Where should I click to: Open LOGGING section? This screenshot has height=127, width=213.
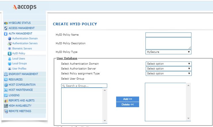coord(25,95)
